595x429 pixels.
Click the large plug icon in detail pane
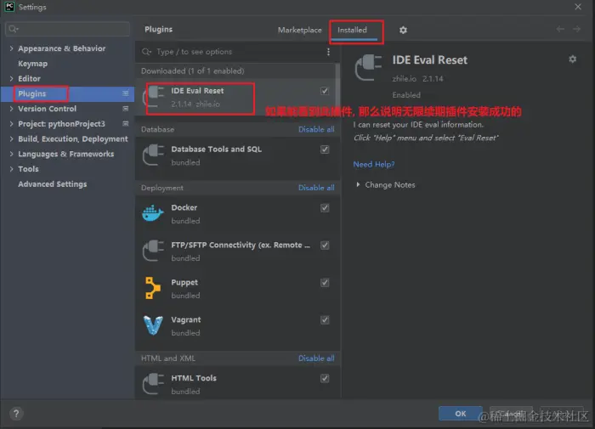tap(368, 67)
